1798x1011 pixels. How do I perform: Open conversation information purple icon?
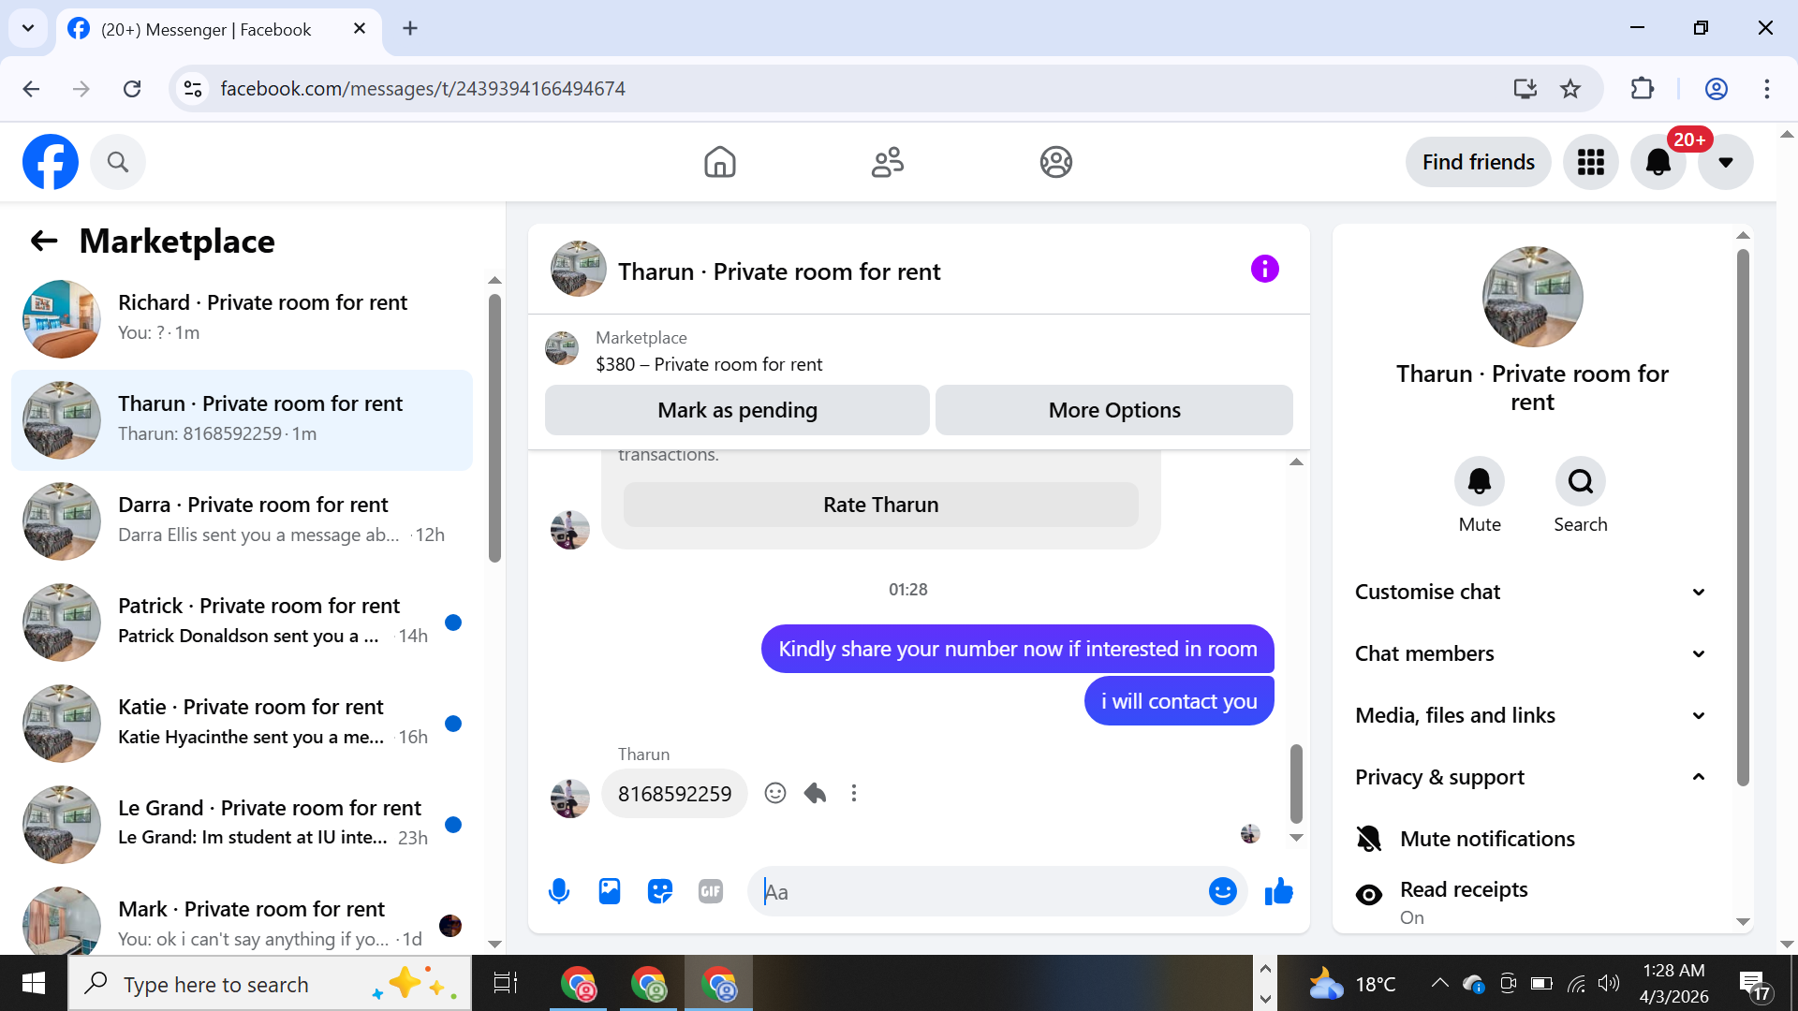tap(1265, 270)
